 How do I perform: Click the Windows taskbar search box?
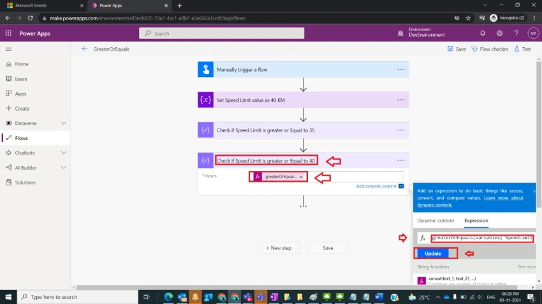[x=77, y=297]
